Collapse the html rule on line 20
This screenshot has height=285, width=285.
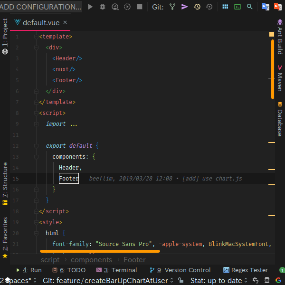[x=36, y=233]
